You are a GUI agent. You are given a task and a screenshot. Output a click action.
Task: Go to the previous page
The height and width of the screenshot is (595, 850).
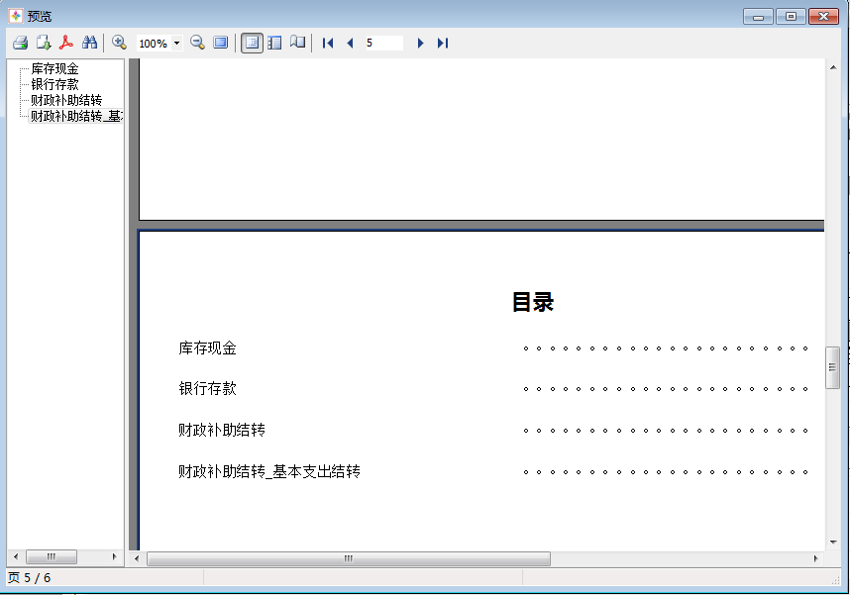click(350, 44)
